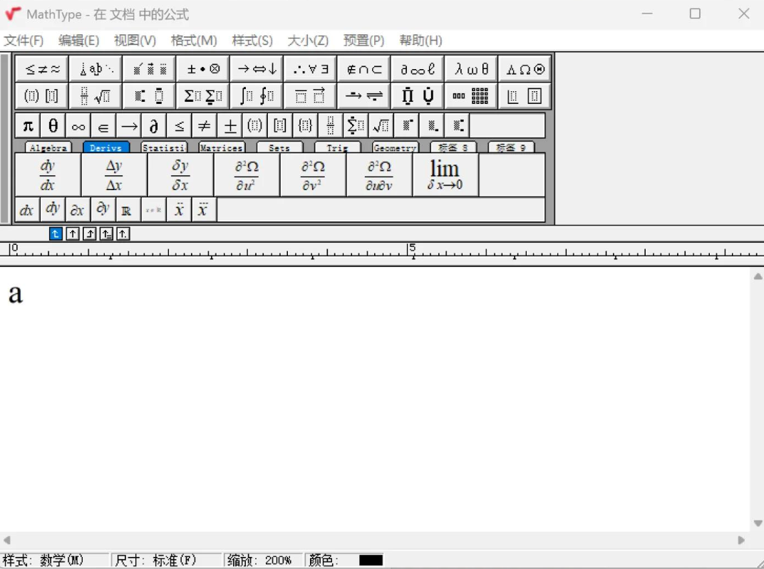Viewport: 764px width, 569px height.
Task: Insert square brackets template from small bar
Action: 280,126
